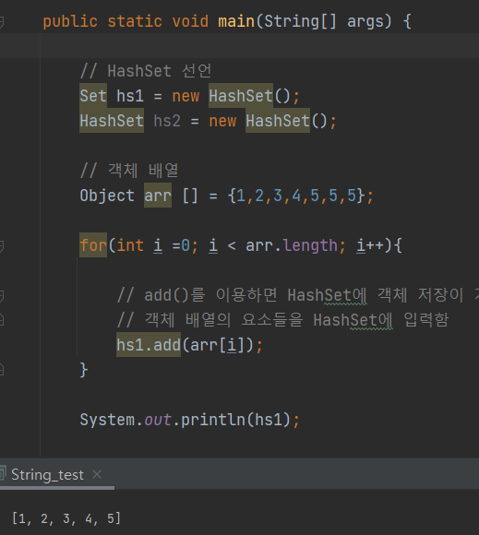Click the hs1.add call inside the loop
Image resolution: width=479 pixels, height=535 pixels.
tap(149, 345)
